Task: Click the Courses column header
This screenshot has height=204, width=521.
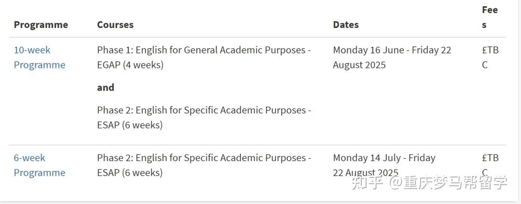Action: 115,25
